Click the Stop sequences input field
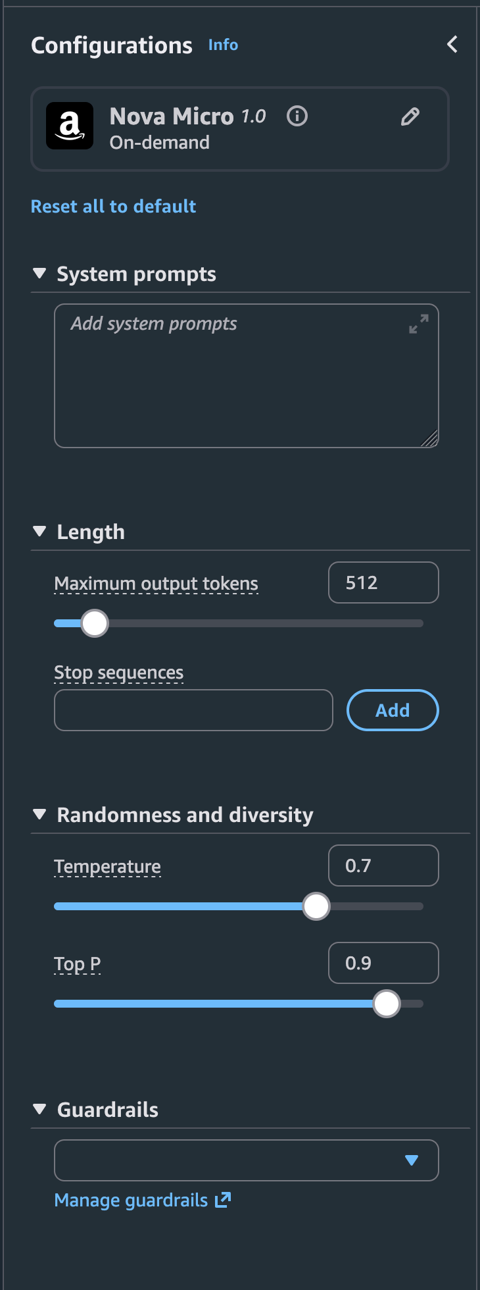This screenshot has width=480, height=1290. pyautogui.click(x=193, y=710)
